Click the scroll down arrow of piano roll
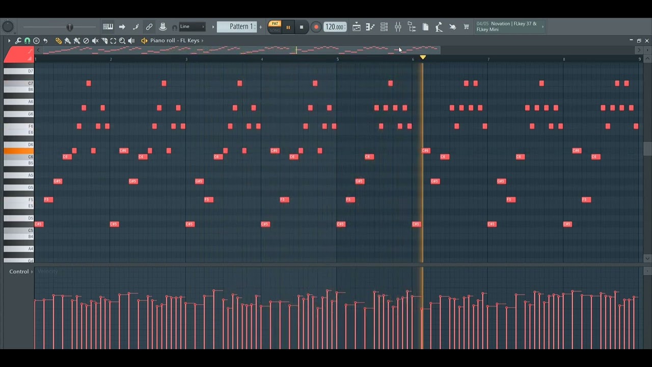The image size is (652, 367). pyautogui.click(x=647, y=259)
